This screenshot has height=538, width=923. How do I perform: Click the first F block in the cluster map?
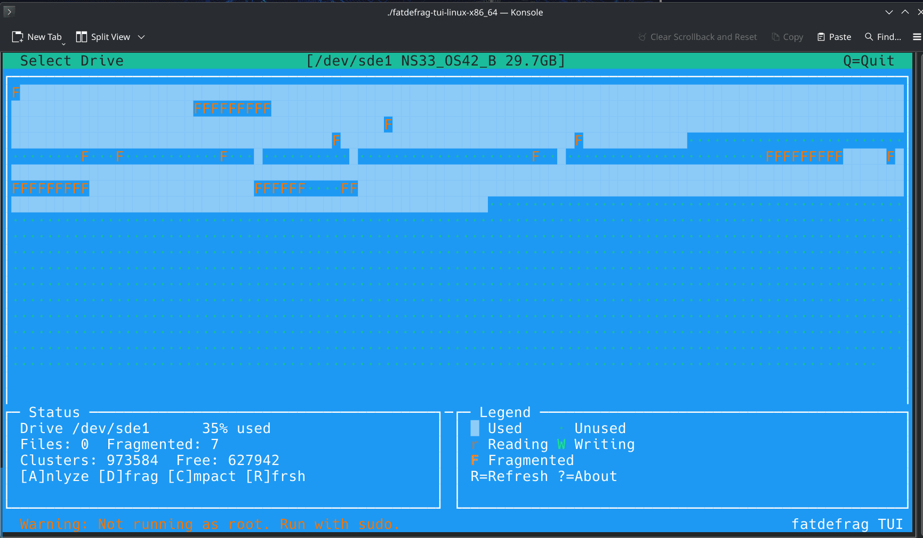point(15,93)
